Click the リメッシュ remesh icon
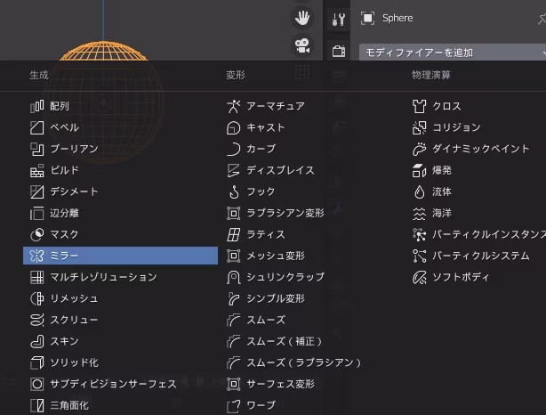 (x=37, y=299)
